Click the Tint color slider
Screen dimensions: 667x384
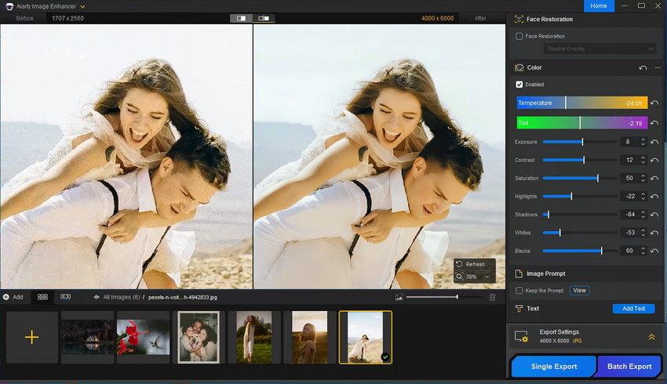[x=582, y=123]
